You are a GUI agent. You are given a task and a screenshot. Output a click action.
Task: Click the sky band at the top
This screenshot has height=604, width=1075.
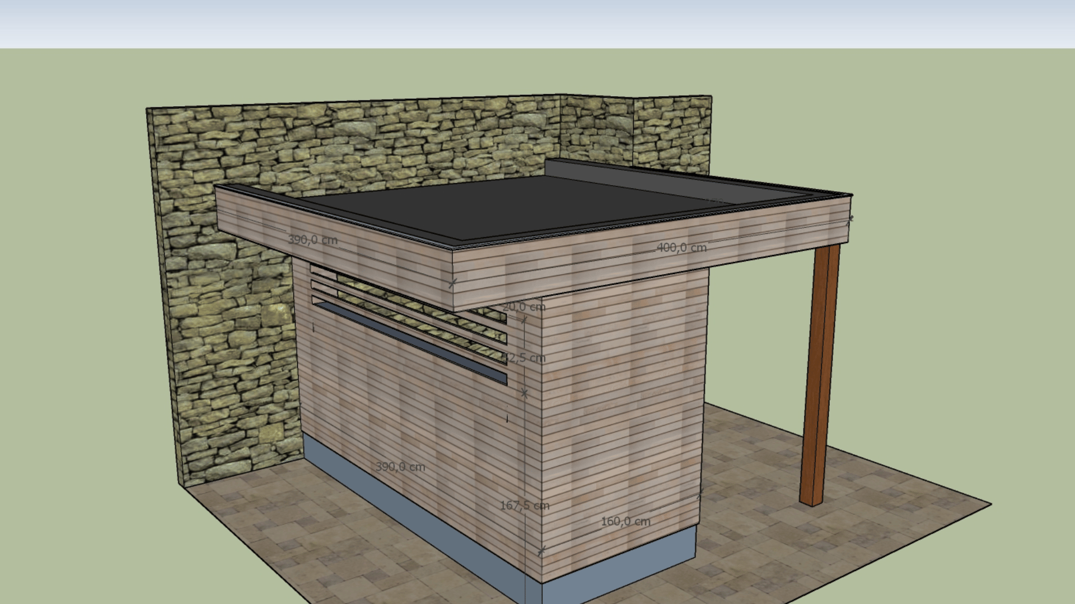tap(537, 22)
